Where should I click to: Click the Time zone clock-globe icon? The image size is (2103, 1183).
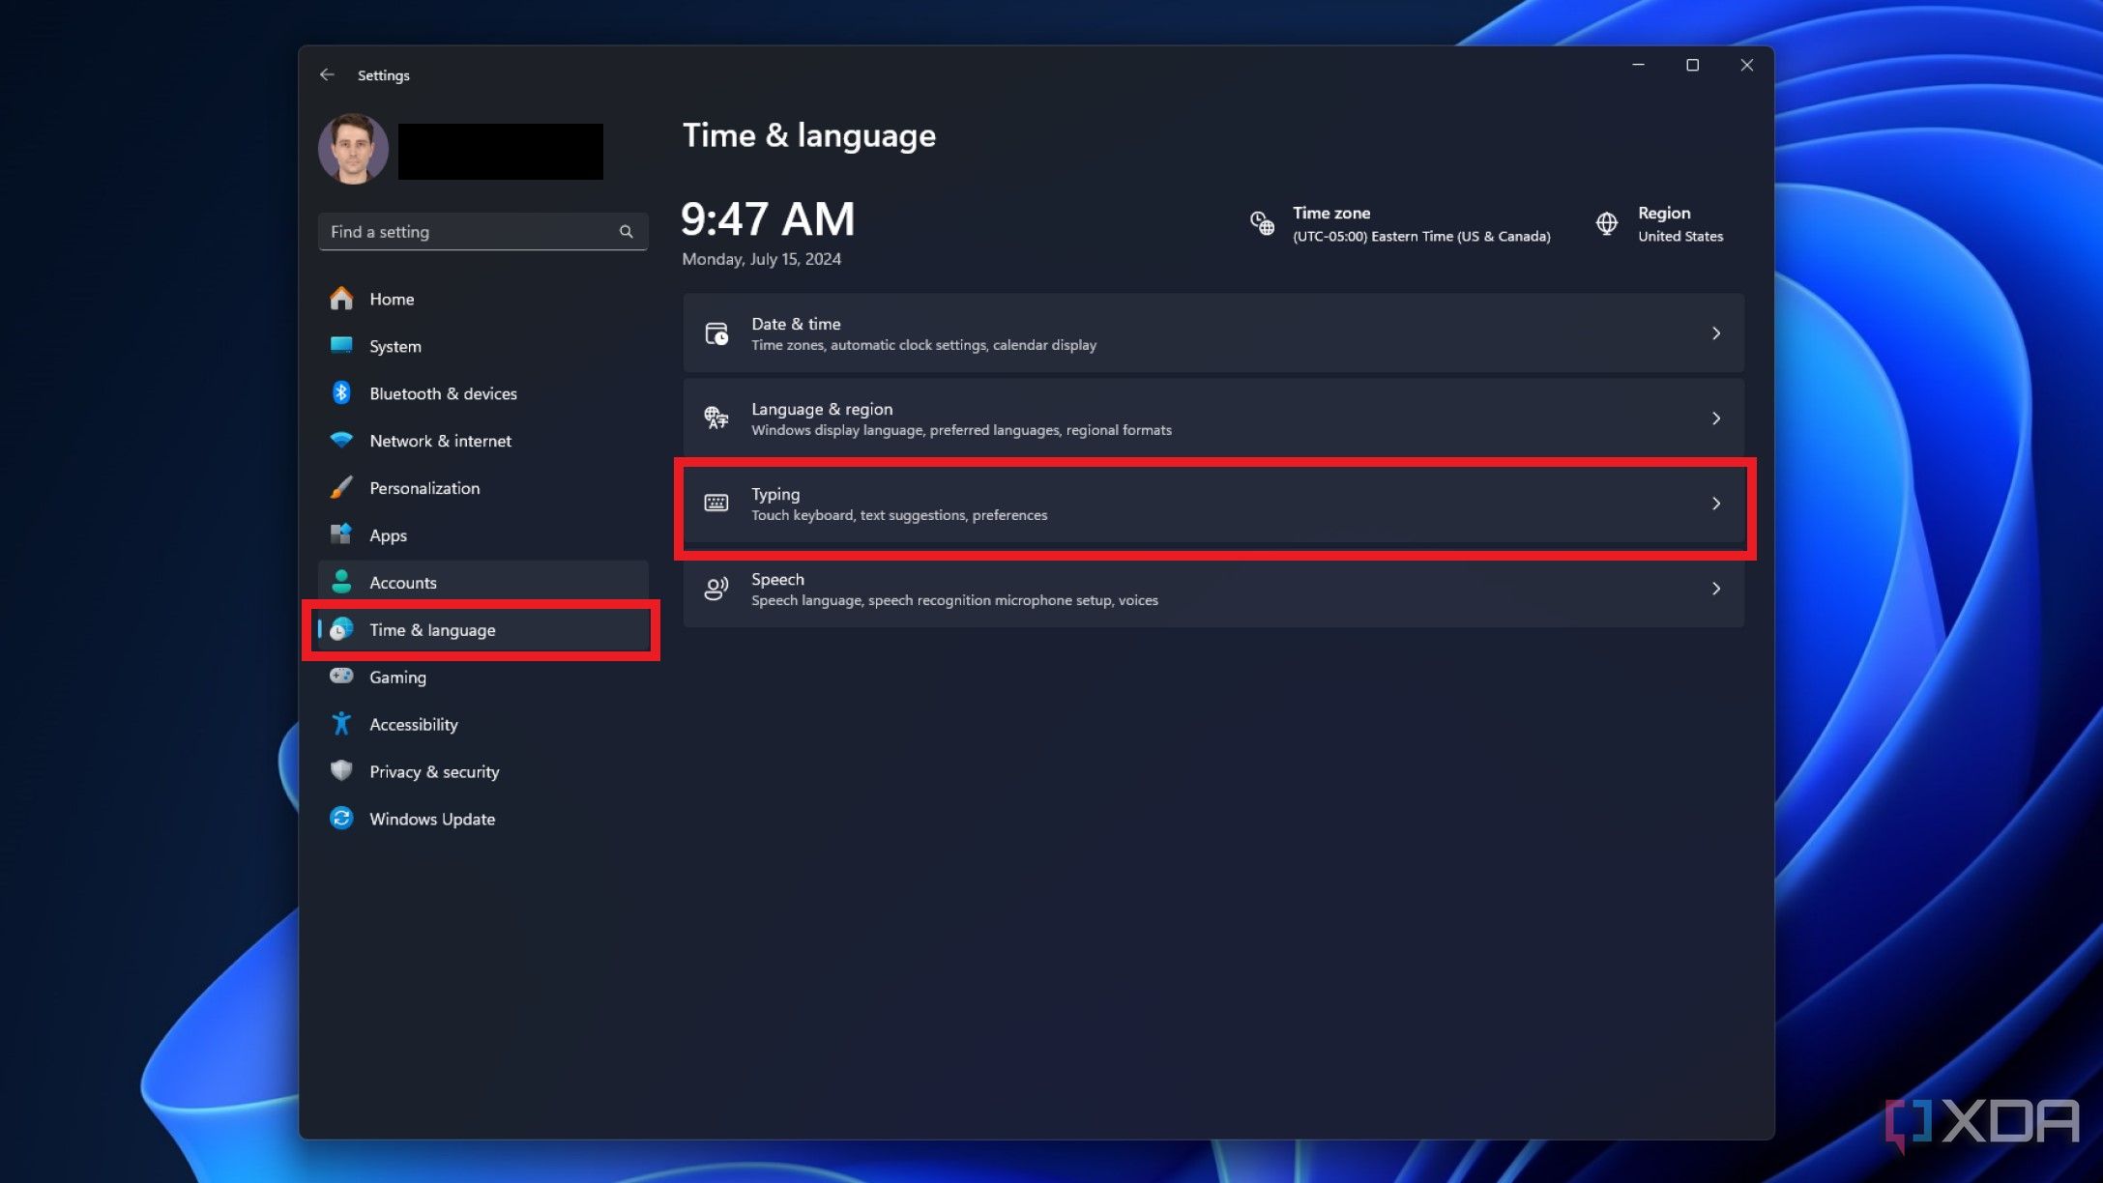pos(1262,223)
